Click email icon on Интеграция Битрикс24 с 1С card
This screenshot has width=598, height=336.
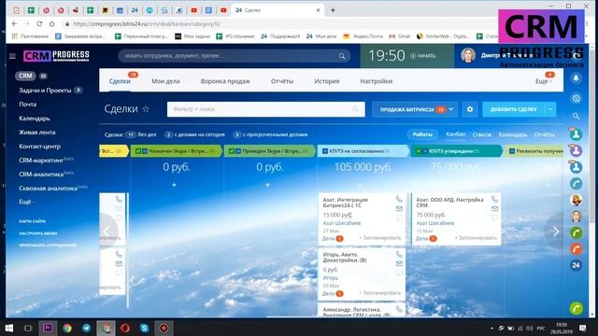click(x=399, y=209)
